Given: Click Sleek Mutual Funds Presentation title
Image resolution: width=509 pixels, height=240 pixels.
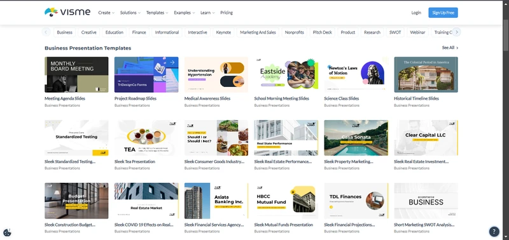Looking at the screenshot, I should [283, 225].
